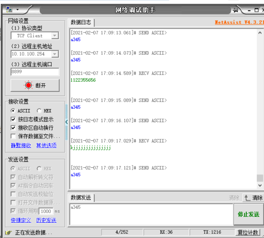264x238 pixels.
Task: Click the send text box containing a345
Action: [151, 214]
